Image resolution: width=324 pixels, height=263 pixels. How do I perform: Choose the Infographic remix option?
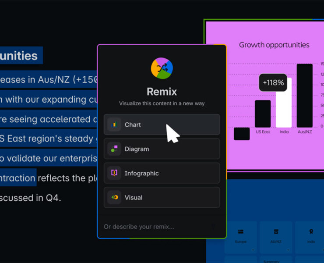point(162,173)
